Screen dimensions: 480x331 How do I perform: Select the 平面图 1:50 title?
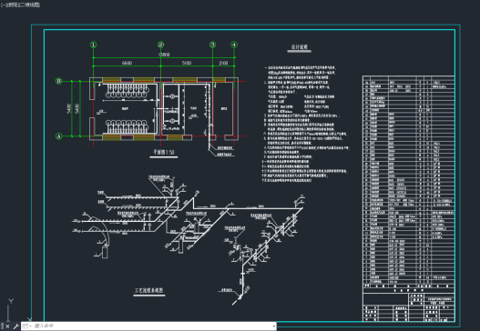click(163, 152)
